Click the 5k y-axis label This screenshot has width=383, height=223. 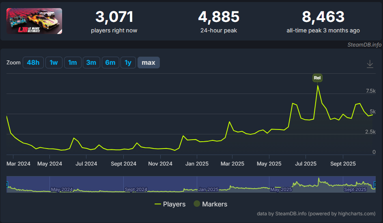coord(373,112)
